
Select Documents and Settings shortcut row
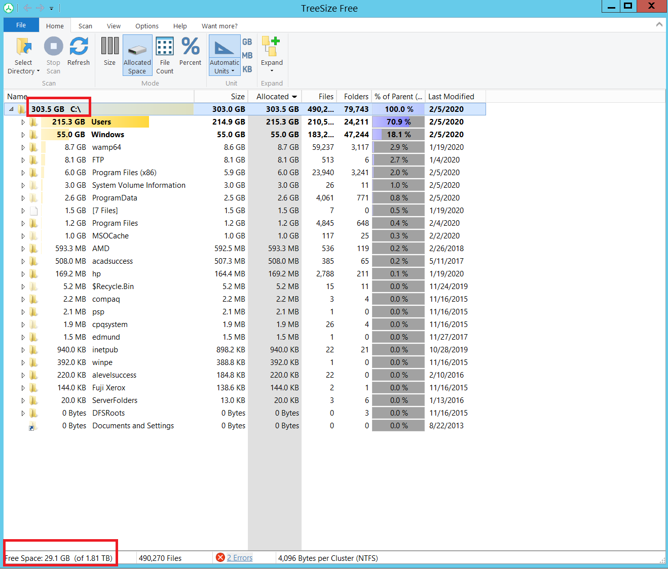click(245, 426)
